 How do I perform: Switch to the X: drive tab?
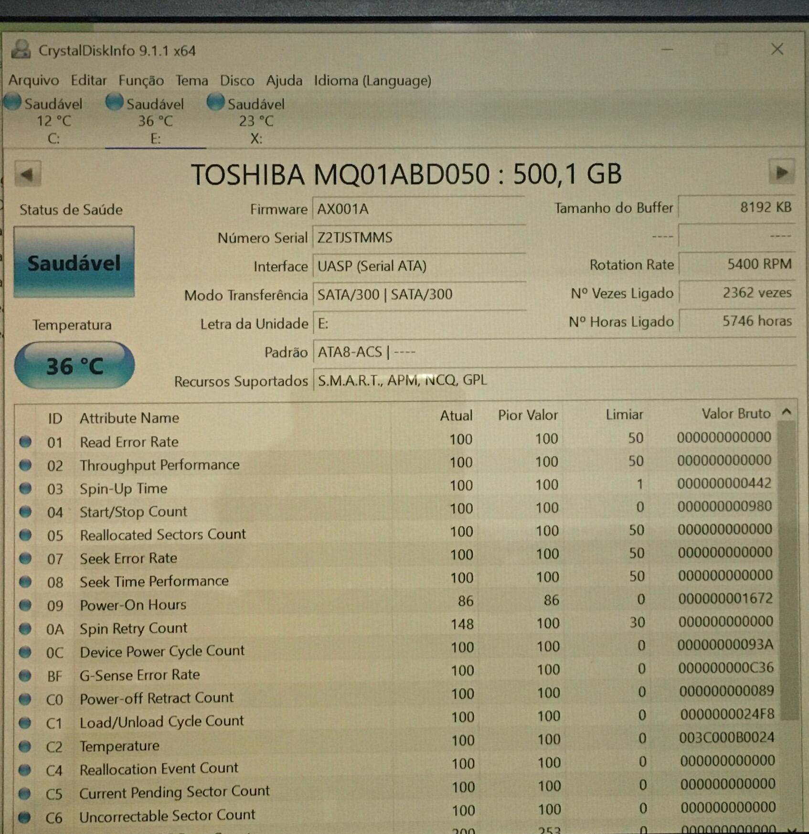[256, 120]
